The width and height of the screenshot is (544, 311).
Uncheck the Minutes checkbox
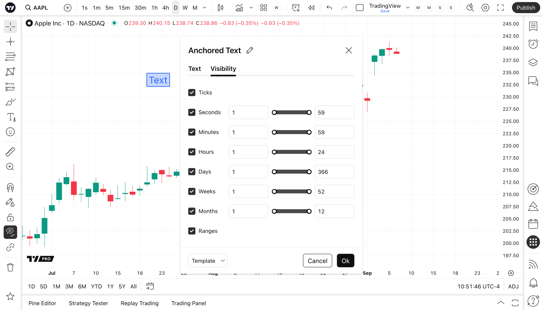pyautogui.click(x=192, y=132)
